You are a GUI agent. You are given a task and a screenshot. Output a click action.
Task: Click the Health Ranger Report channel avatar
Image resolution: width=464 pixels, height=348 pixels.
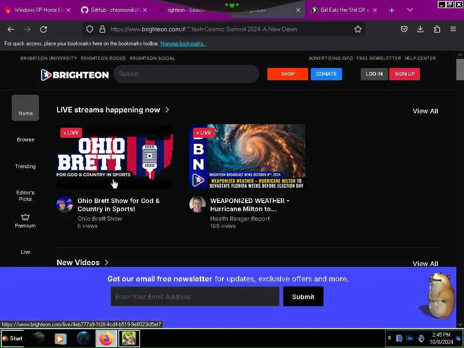tap(198, 204)
